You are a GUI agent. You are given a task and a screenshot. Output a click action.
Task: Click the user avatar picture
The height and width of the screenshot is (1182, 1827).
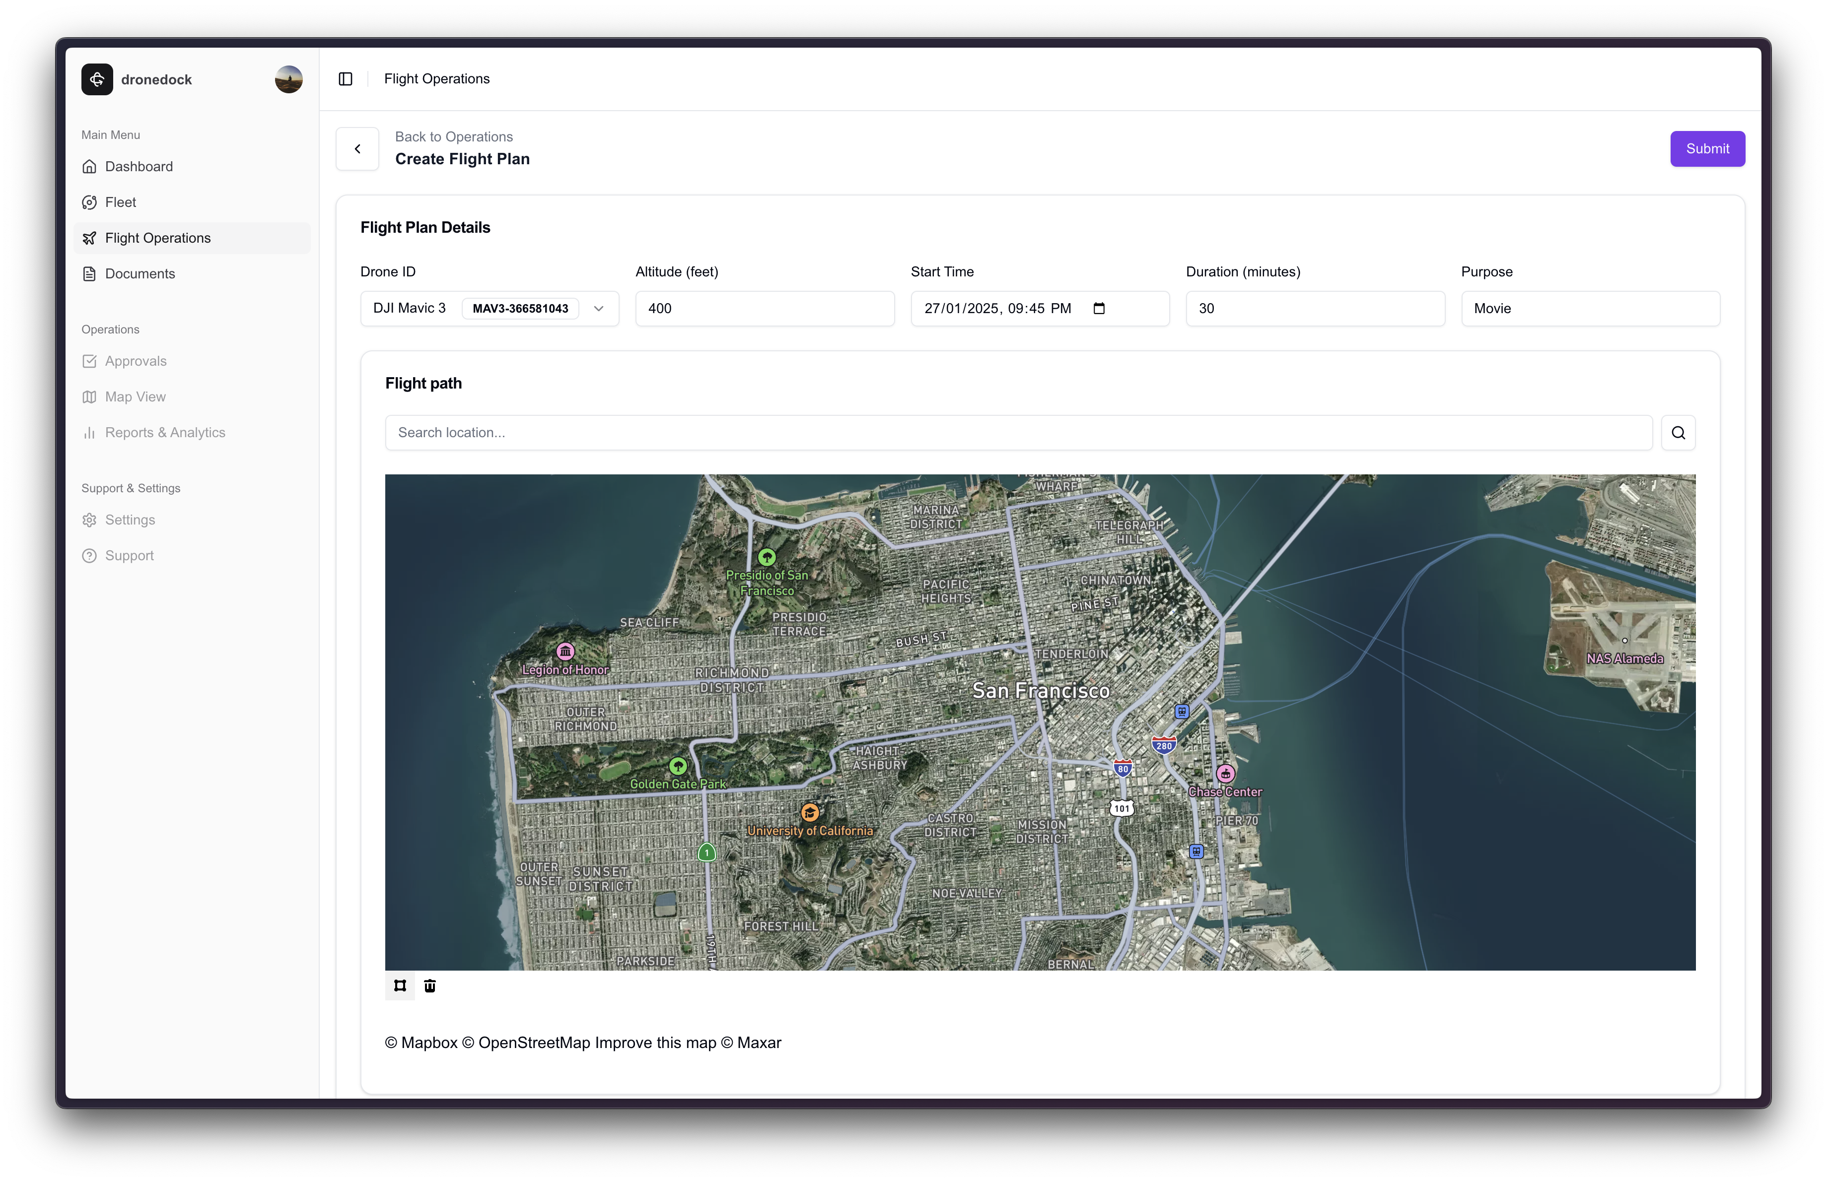point(288,79)
